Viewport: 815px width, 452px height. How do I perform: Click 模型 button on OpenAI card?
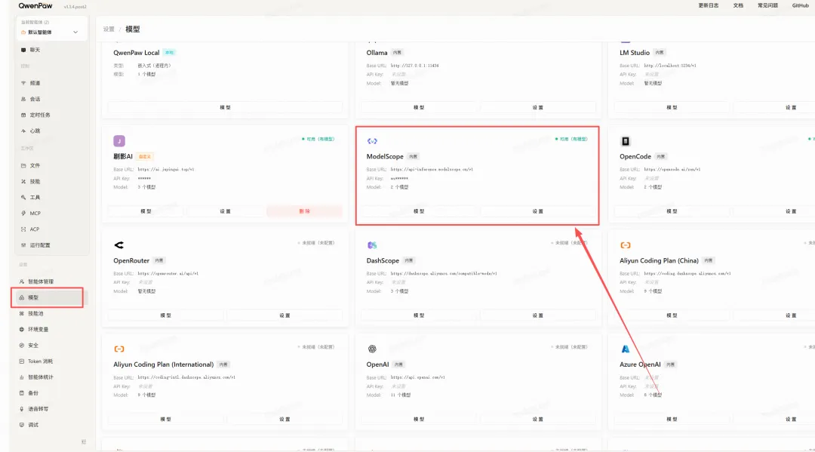click(419, 420)
